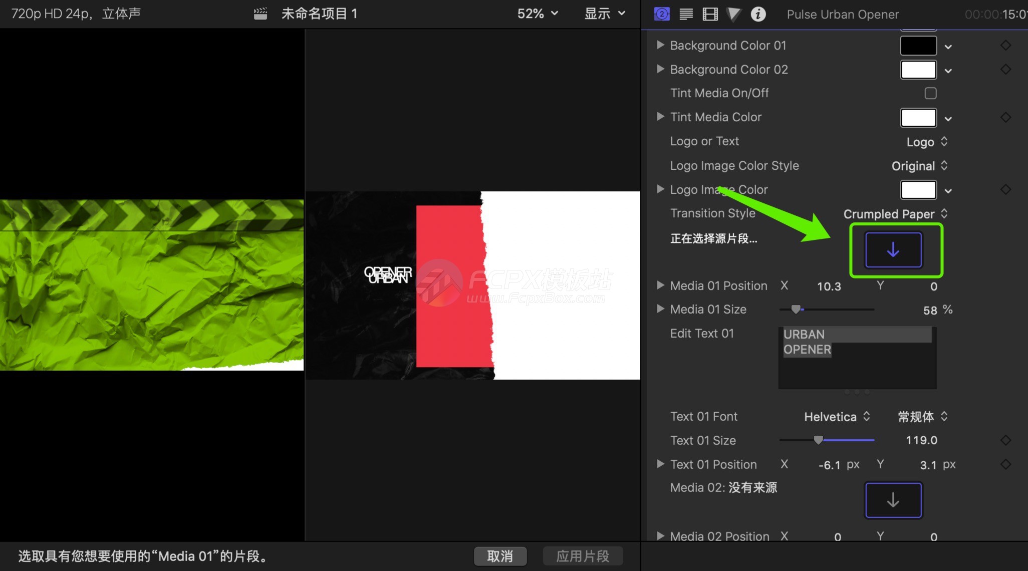Toggle keyframe diamond for Text 01 Size
The width and height of the screenshot is (1028, 571).
[x=1005, y=440]
